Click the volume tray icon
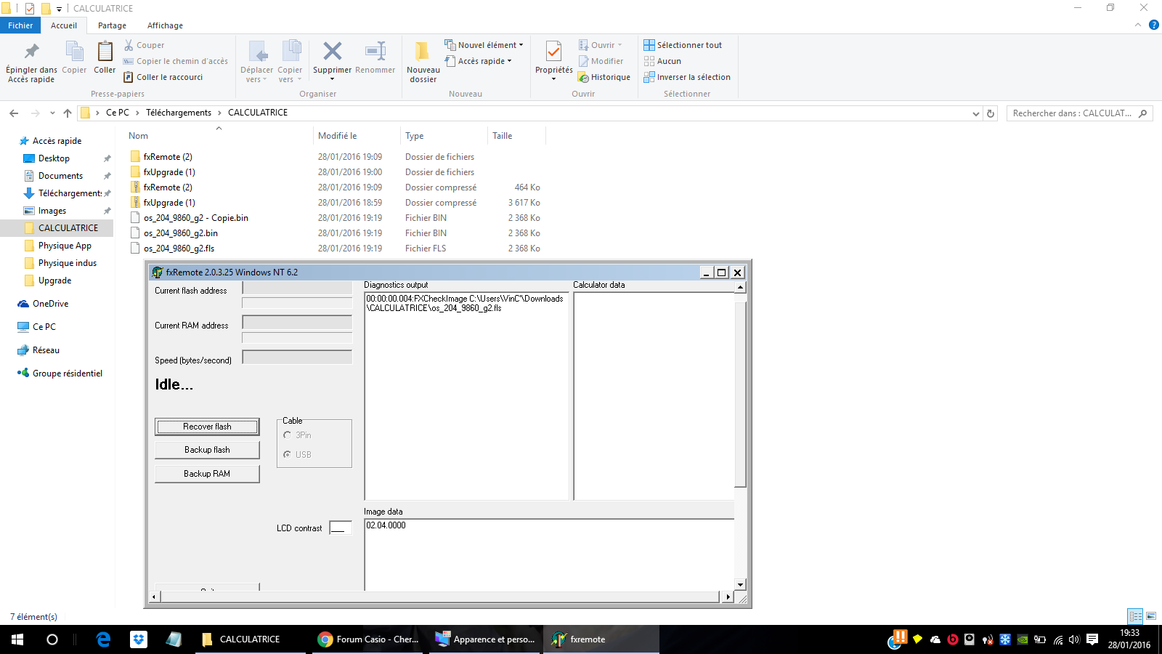This screenshot has height=654, width=1162. click(x=1074, y=639)
